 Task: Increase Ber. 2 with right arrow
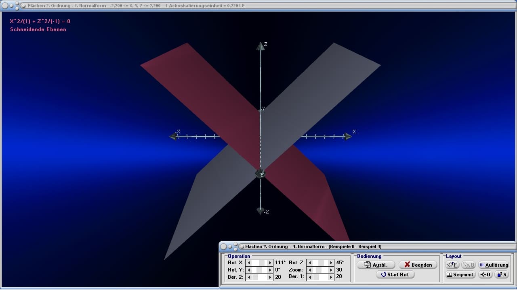pyautogui.click(x=270, y=277)
